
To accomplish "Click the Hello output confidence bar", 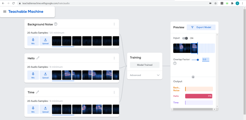I will [199, 96].
